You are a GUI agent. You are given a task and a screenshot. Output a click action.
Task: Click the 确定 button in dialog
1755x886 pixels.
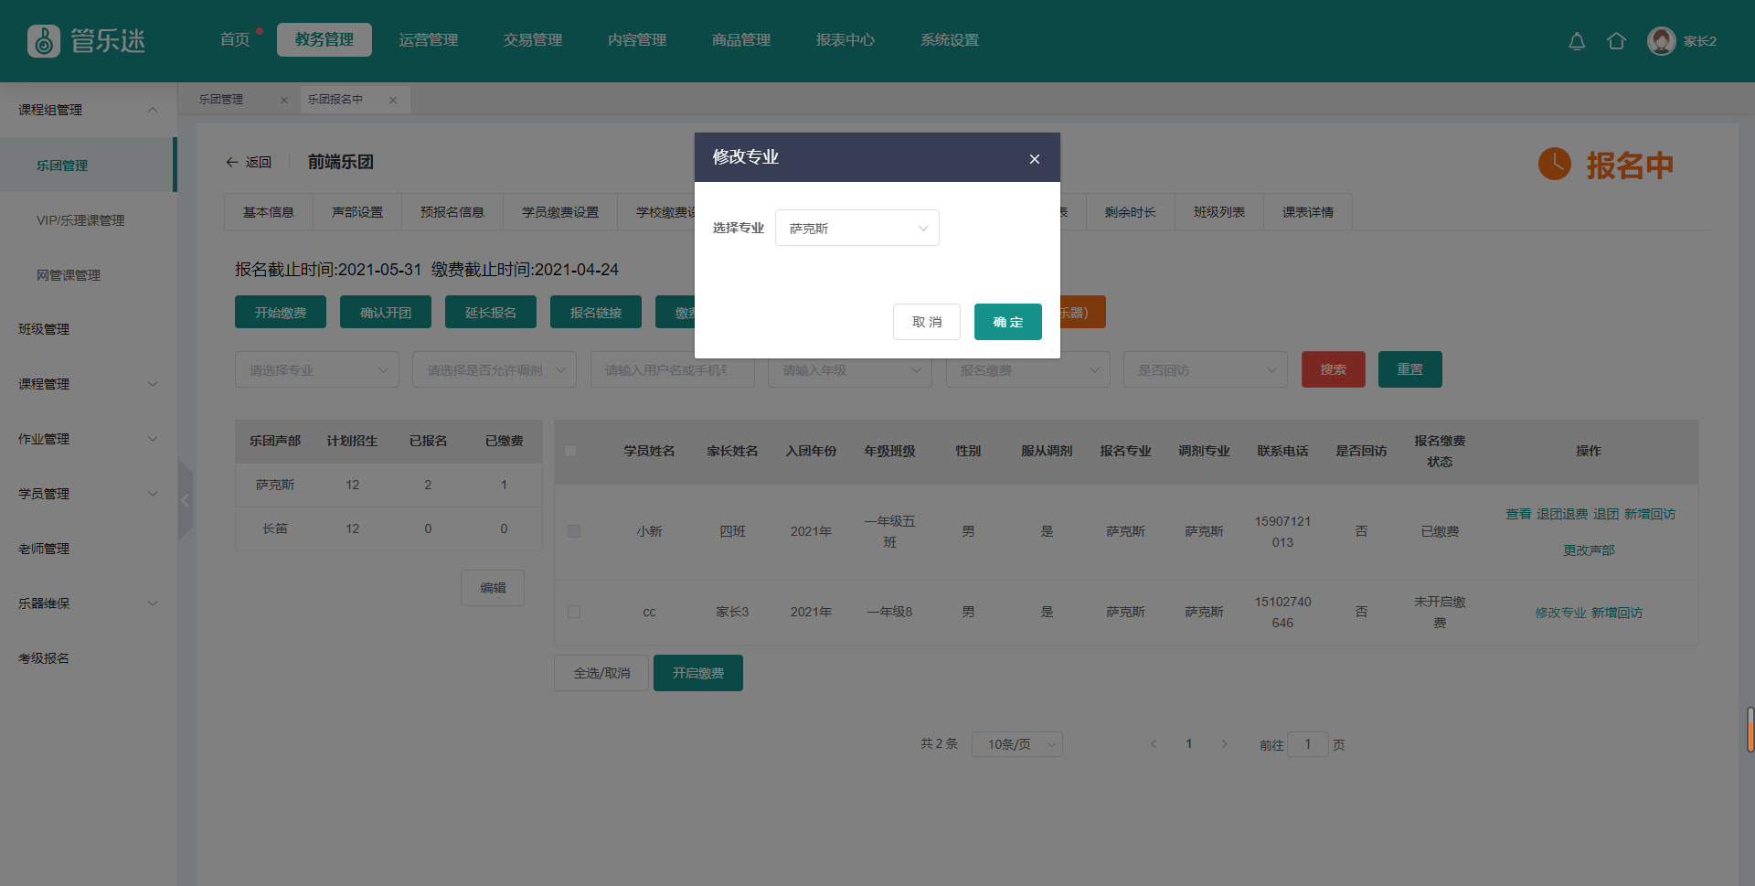point(1007,322)
